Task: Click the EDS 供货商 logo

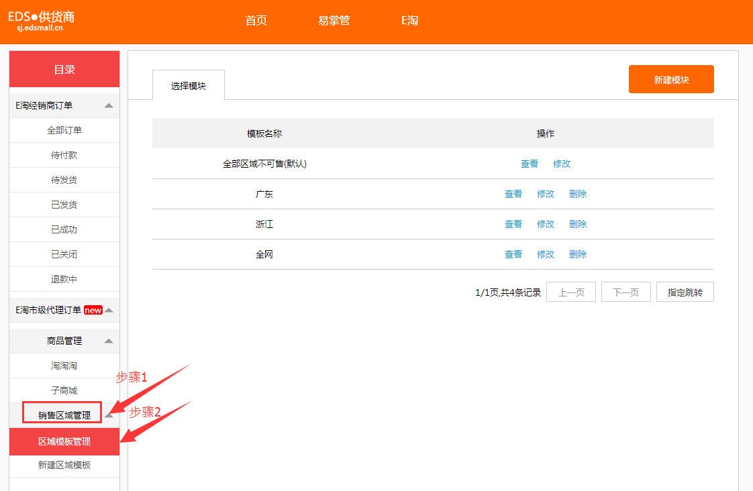Action: 42,21
